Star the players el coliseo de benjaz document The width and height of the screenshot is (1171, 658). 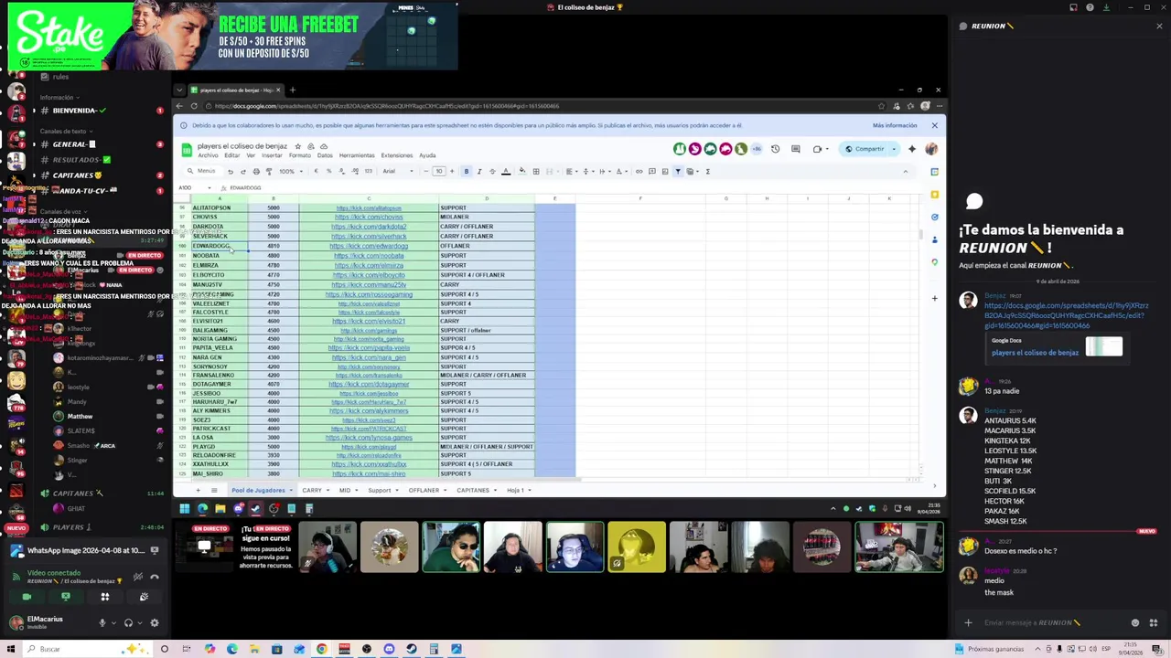pyautogui.click(x=298, y=146)
